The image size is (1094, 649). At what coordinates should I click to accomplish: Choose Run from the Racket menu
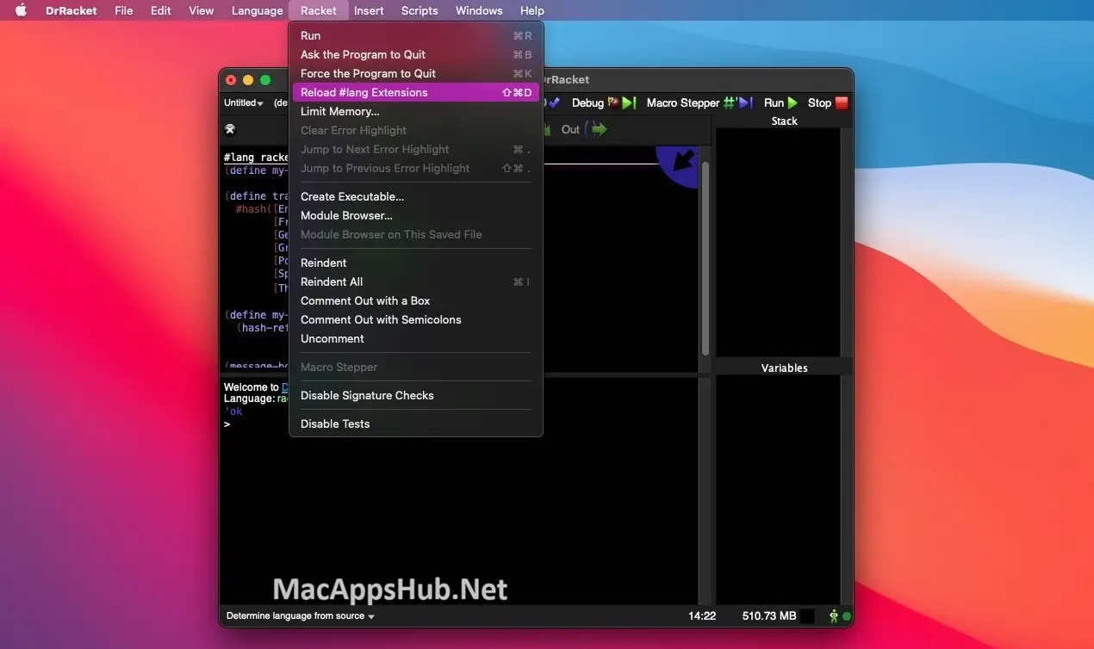click(416, 35)
